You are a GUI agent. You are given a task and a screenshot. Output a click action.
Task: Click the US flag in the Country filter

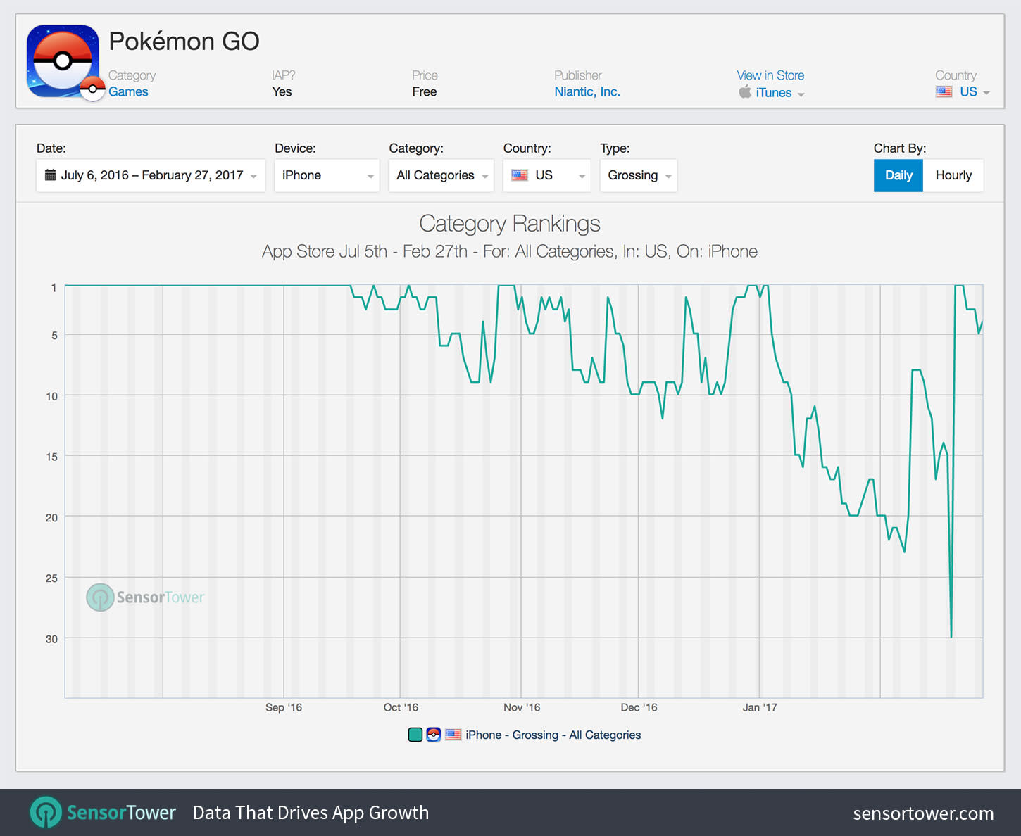(x=519, y=175)
